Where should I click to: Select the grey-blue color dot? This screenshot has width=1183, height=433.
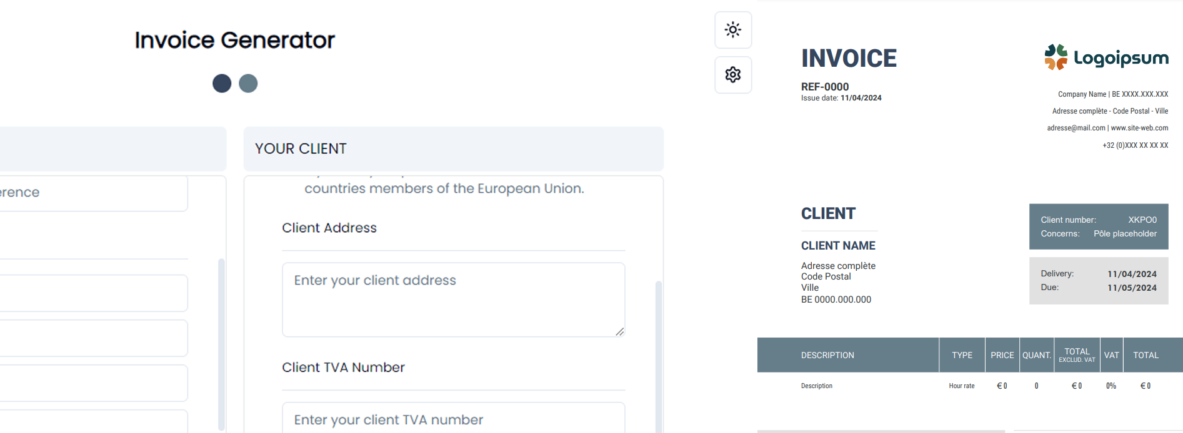coord(248,83)
